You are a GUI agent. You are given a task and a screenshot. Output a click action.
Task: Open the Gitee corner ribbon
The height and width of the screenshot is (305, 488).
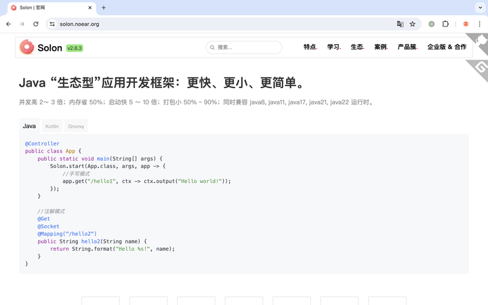click(x=481, y=68)
